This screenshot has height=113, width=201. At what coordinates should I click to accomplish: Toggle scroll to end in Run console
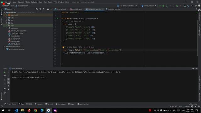pos(8,83)
